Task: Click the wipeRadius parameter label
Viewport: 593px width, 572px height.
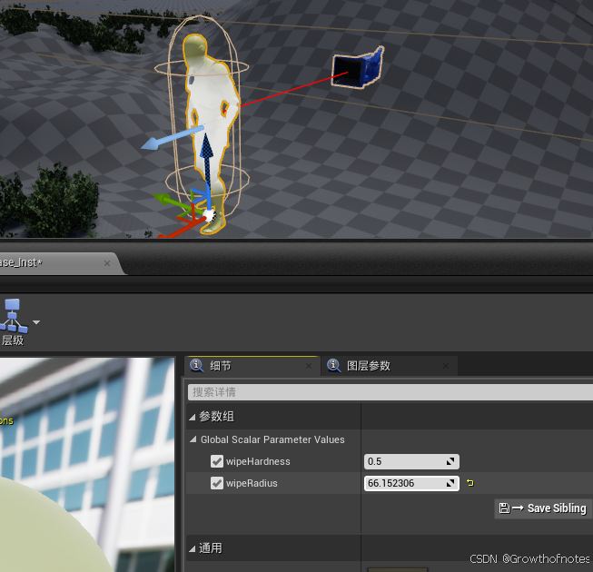Action: click(252, 484)
